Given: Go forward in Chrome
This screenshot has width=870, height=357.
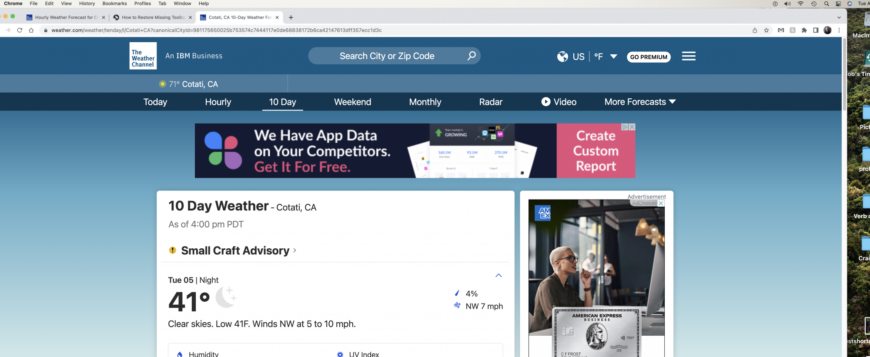Looking at the screenshot, I should click(8, 30).
